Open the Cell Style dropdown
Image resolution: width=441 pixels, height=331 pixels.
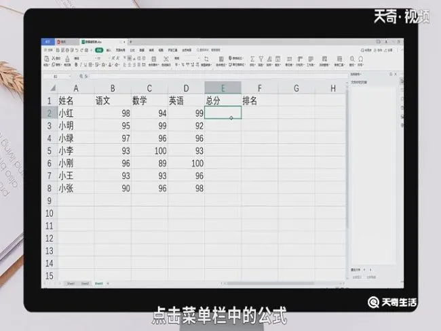click(237, 64)
